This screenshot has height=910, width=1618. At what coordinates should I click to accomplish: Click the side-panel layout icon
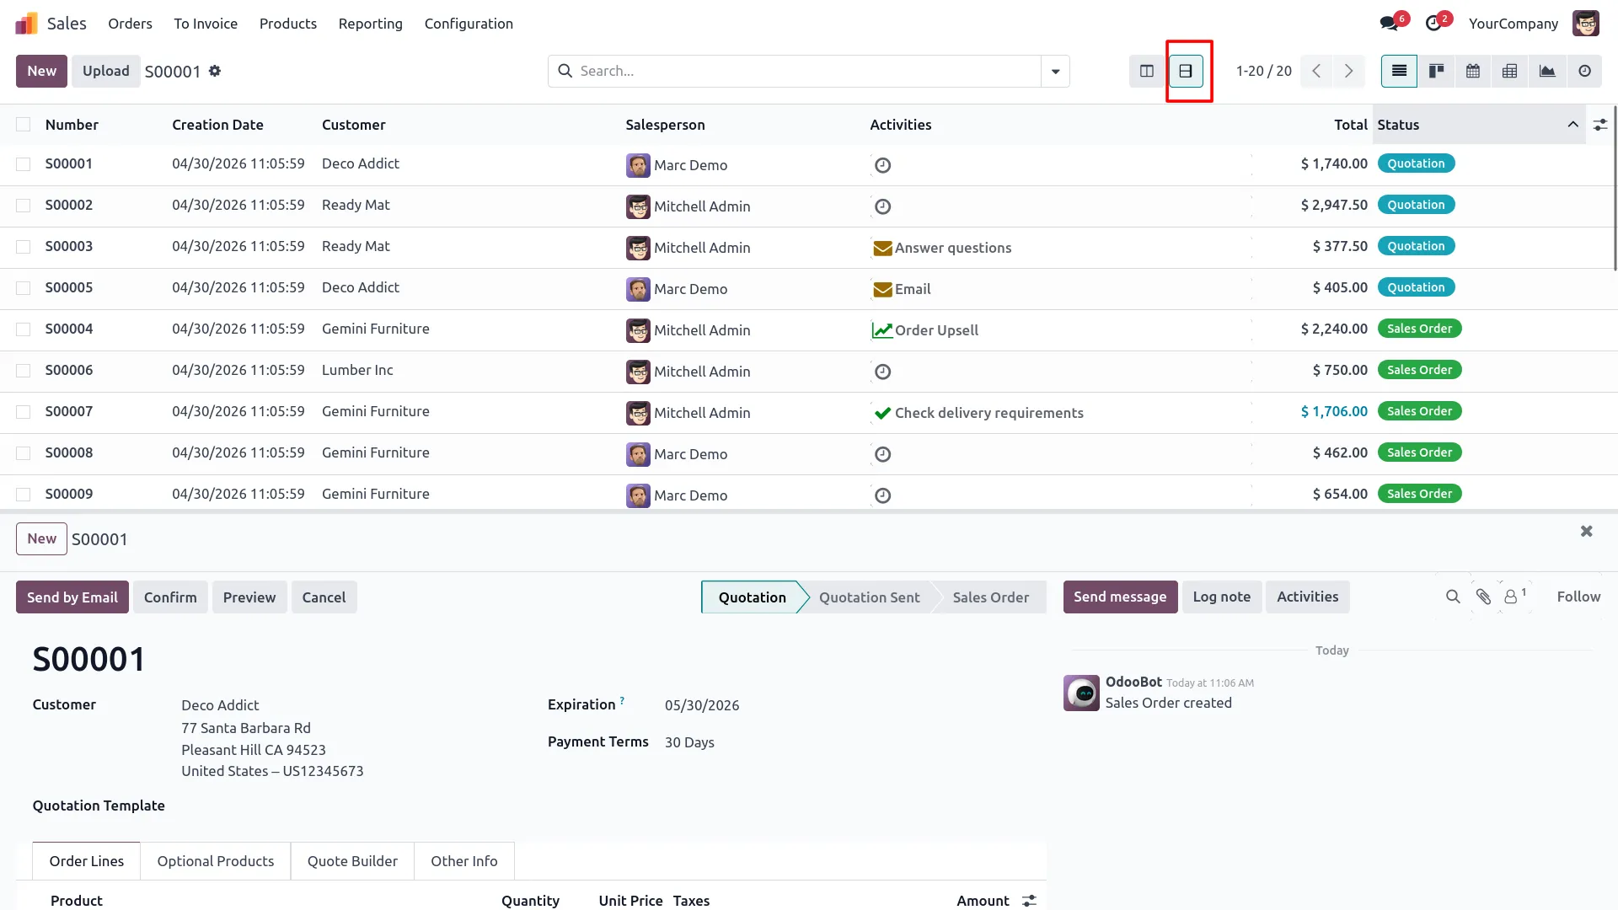1147,72
